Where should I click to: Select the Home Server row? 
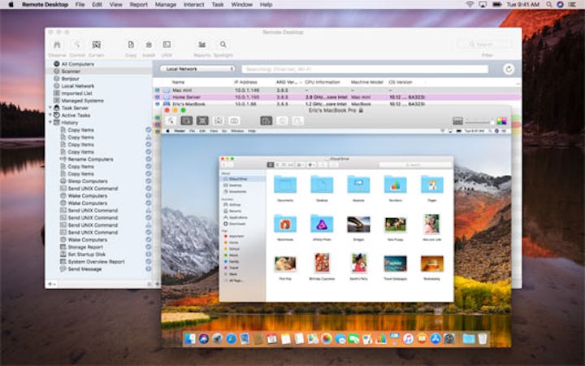pyautogui.click(x=337, y=97)
